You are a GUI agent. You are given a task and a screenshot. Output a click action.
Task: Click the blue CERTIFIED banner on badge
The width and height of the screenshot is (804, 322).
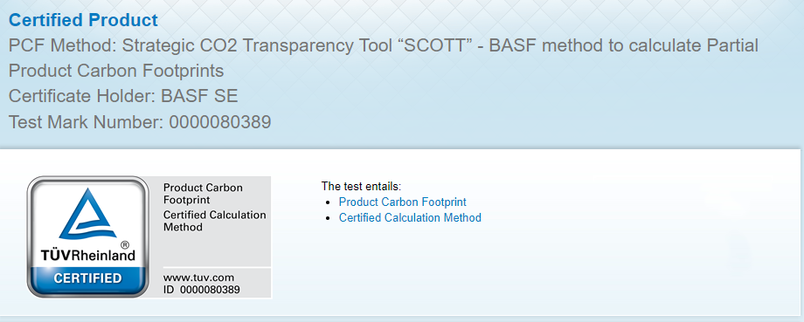(x=87, y=279)
